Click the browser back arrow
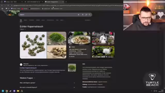Screen dimensions: 165x93 (x=2, y=5)
